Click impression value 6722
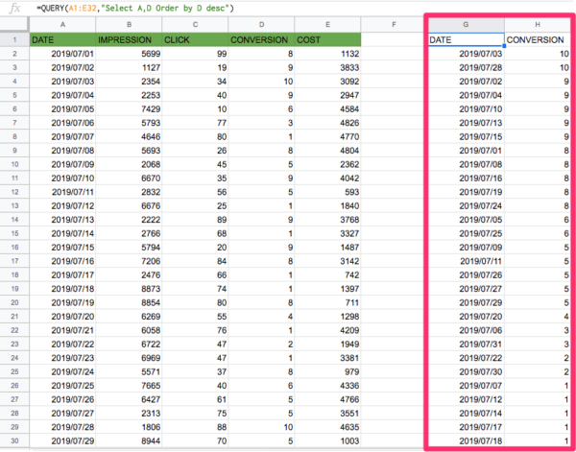 (x=129, y=345)
